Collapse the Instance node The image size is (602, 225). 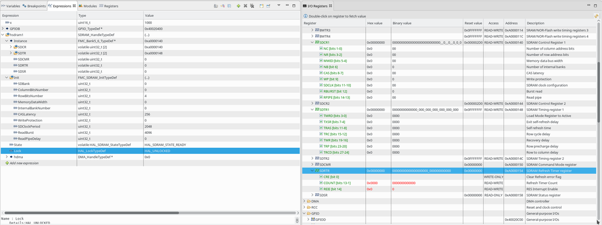pyautogui.click(x=7, y=41)
